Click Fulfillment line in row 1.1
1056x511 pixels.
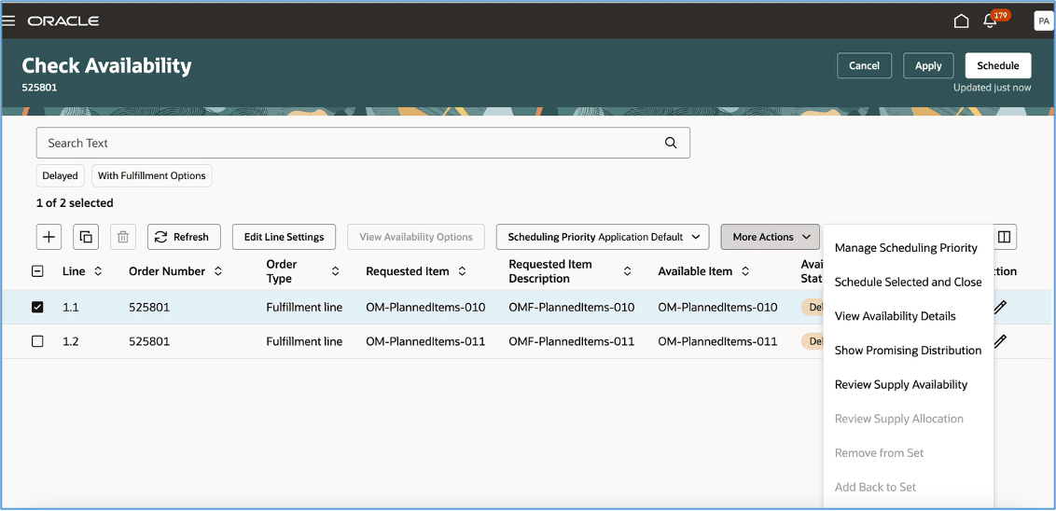point(304,307)
